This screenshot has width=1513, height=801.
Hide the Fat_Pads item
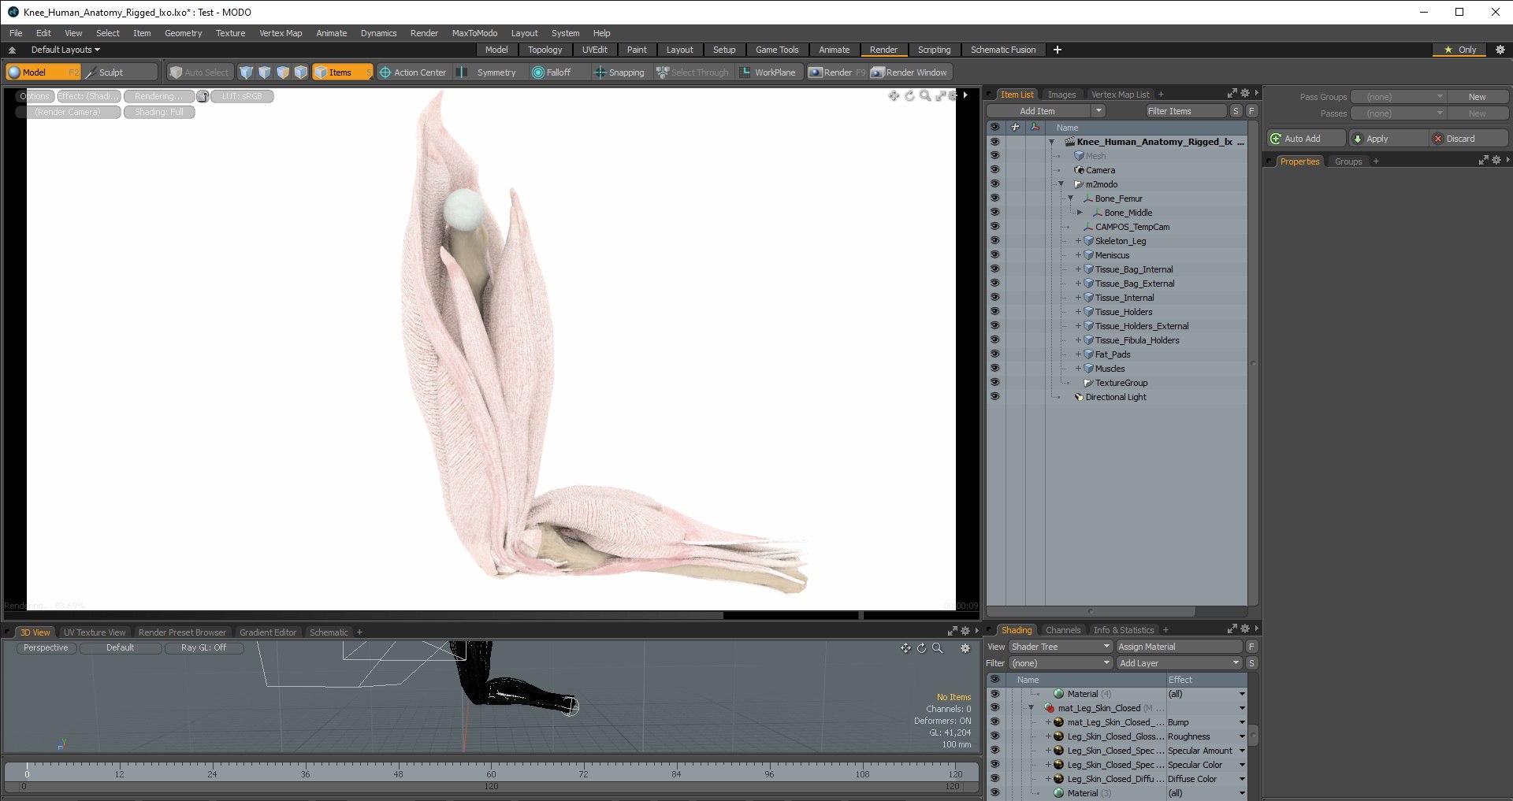(994, 354)
